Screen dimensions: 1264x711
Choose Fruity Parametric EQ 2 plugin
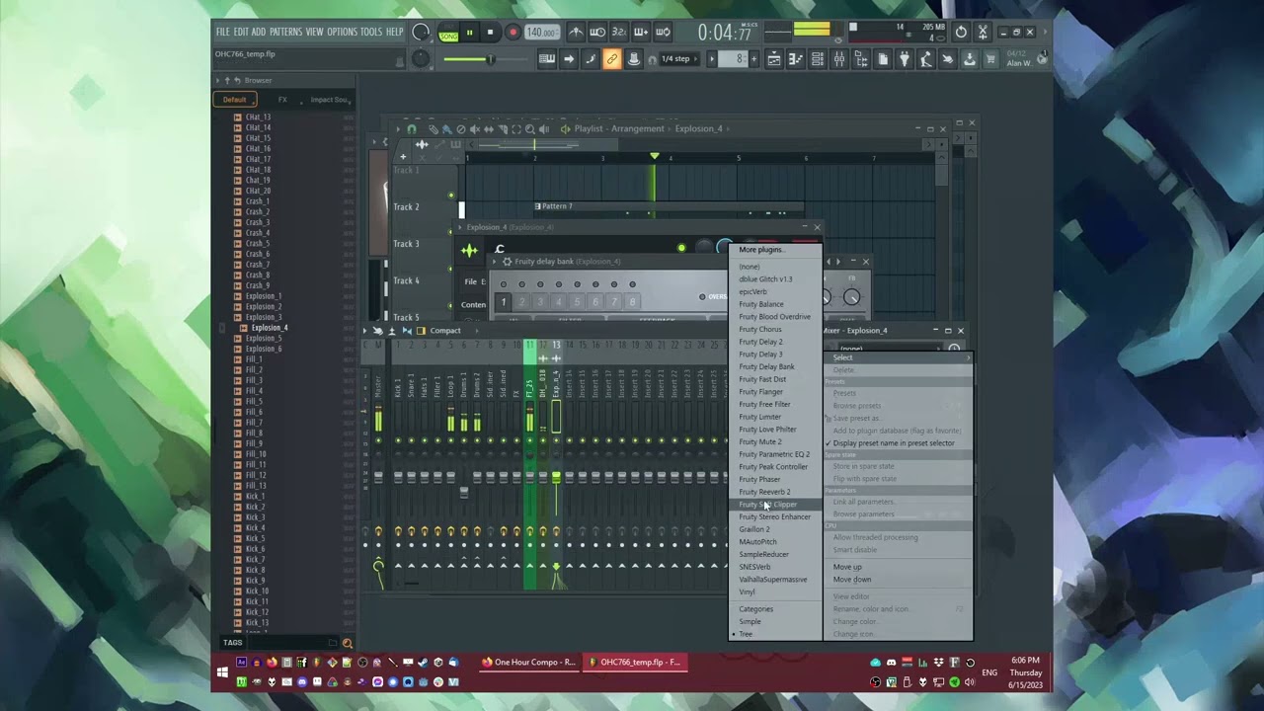click(x=774, y=454)
